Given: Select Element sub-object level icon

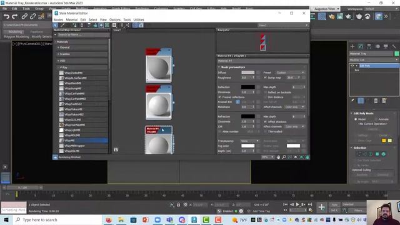Looking at the screenshot, I should click(383, 154).
